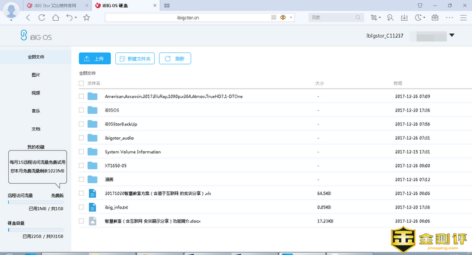Click the 上传 upload button
Screen dimensions: 472x255
pyautogui.click(x=94, y=59)
